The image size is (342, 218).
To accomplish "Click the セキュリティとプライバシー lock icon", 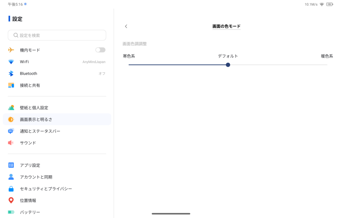I will click(x=11, y=189).
